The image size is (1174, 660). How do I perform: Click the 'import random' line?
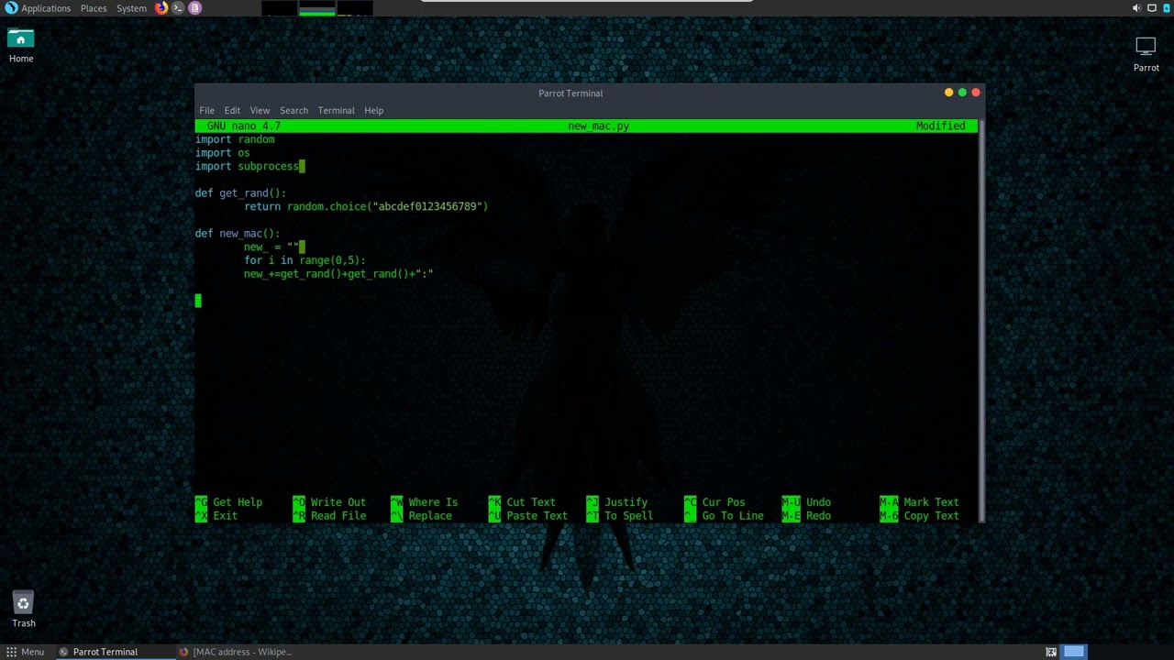tap(235, 139)
